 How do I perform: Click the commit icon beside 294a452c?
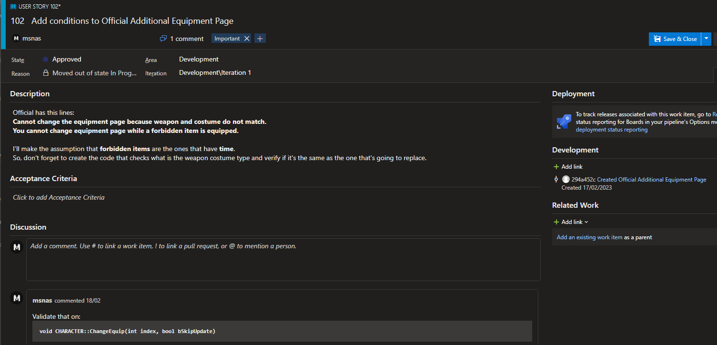tap(556, 180)
